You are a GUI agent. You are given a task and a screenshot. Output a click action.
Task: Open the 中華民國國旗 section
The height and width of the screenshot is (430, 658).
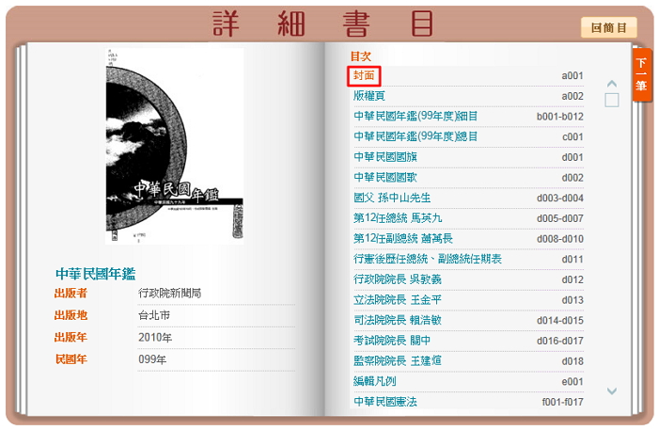click(x=384, y=157)
